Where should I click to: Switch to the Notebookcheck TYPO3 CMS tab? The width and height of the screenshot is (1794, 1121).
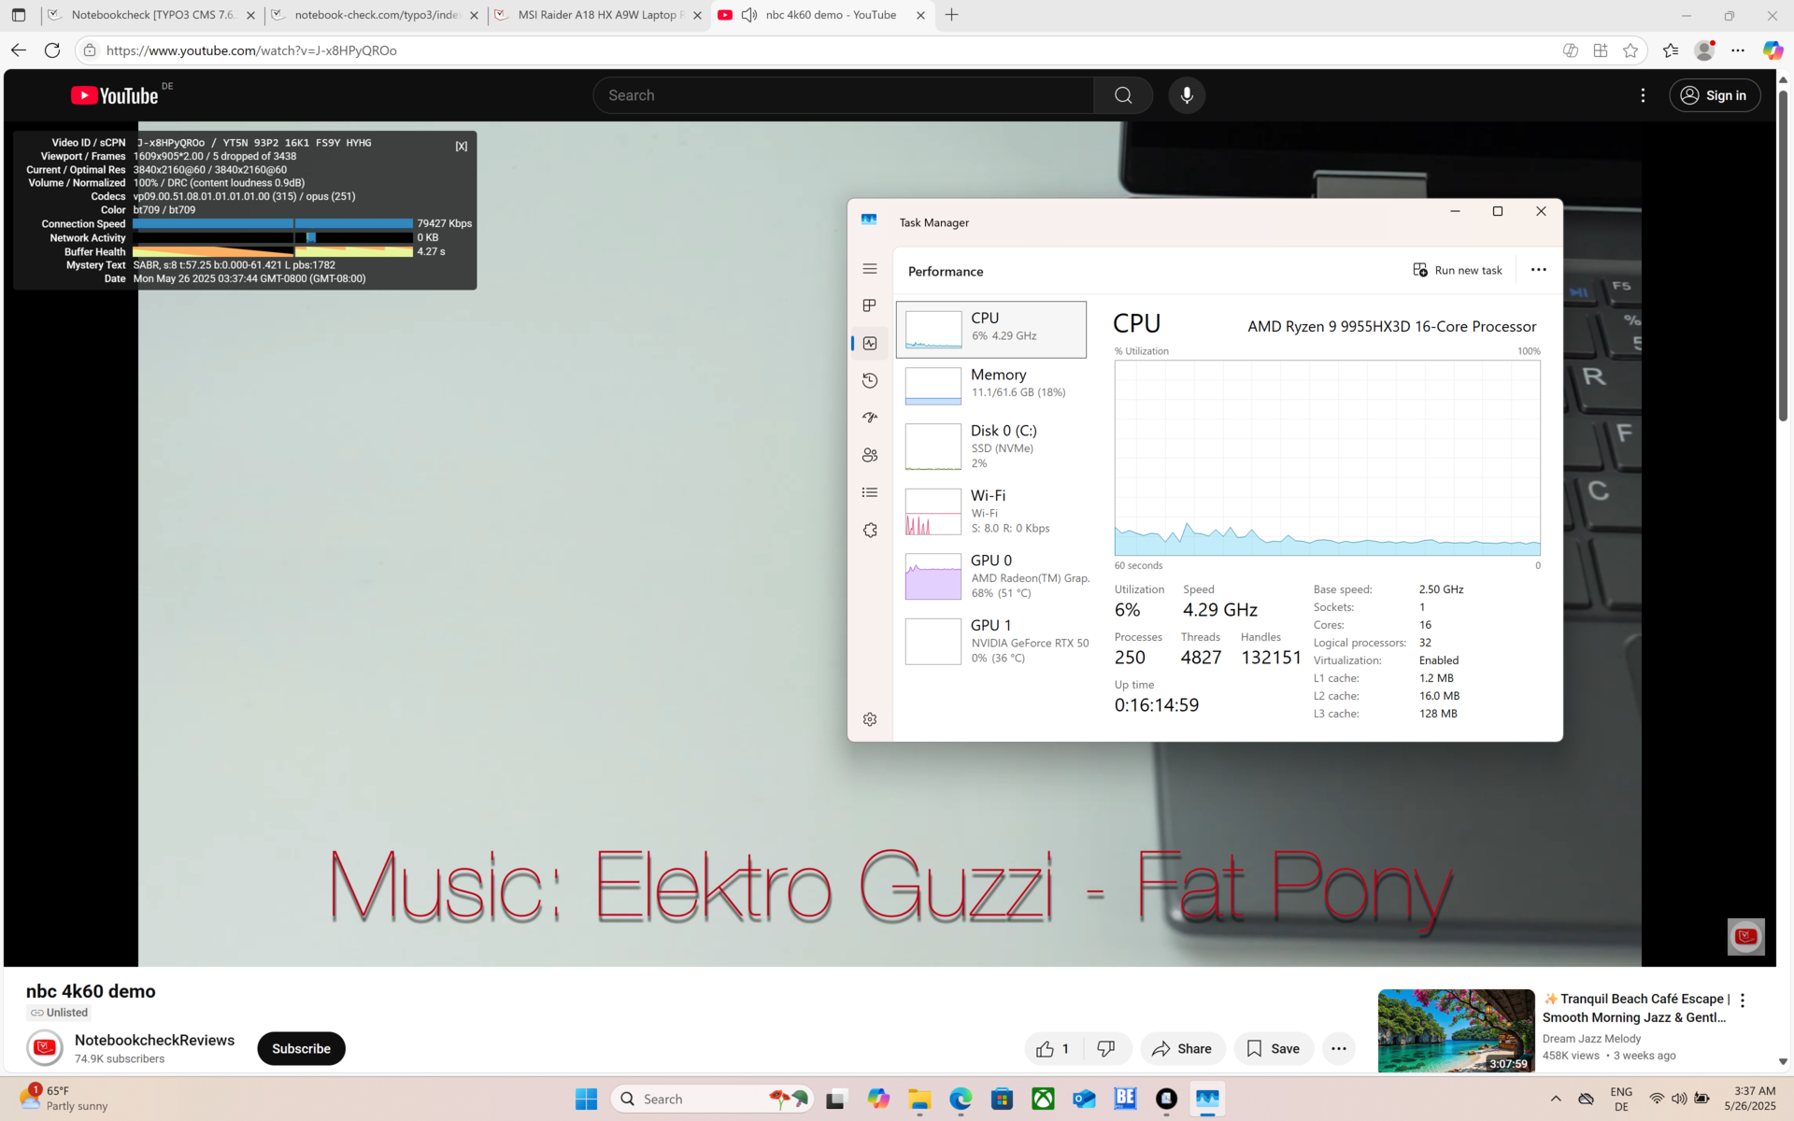151,15
